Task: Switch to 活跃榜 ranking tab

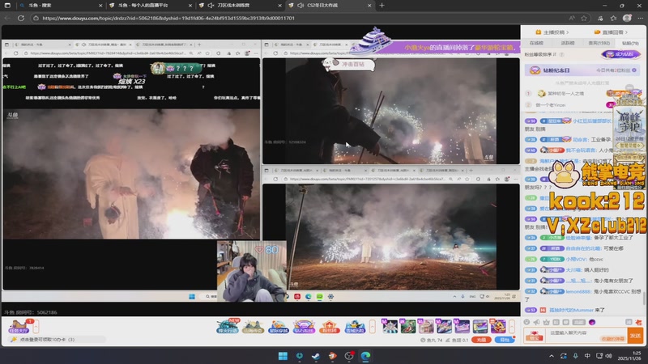Action: pos(568,43)
